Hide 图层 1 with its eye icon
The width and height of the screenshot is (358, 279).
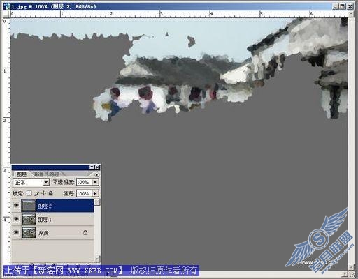[x=16, y=219]
